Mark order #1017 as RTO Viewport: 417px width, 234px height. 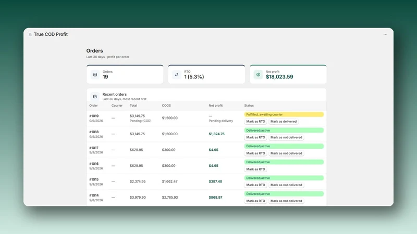point(255,153)
